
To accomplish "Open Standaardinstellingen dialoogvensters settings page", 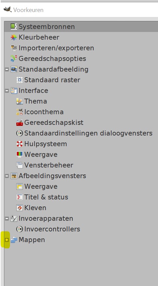I will point(88,133).
